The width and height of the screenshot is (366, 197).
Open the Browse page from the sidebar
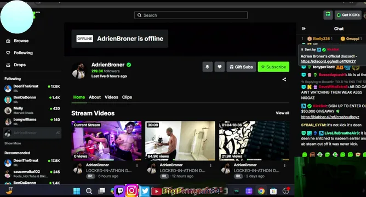tap(18, 41)
